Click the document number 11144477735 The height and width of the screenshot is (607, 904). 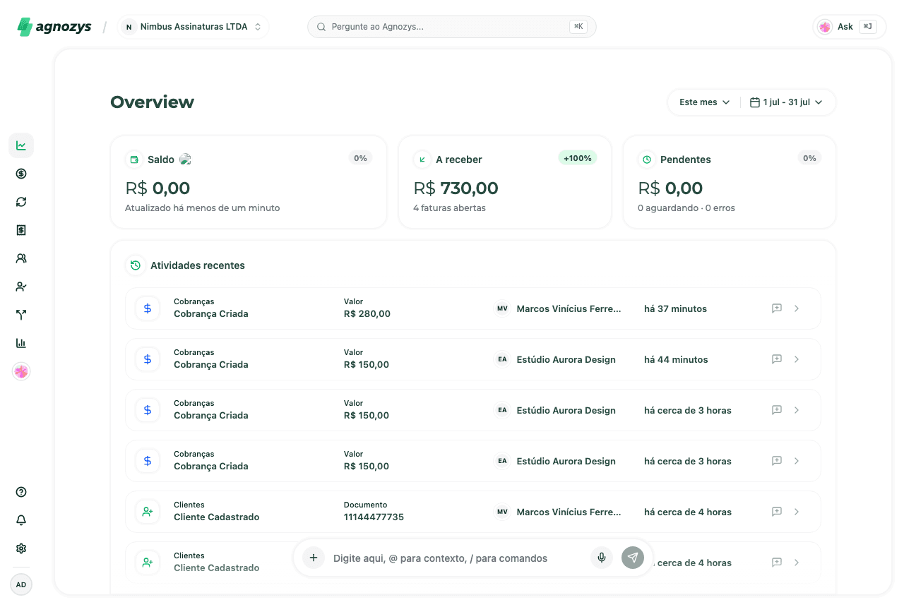pos(374,517)
